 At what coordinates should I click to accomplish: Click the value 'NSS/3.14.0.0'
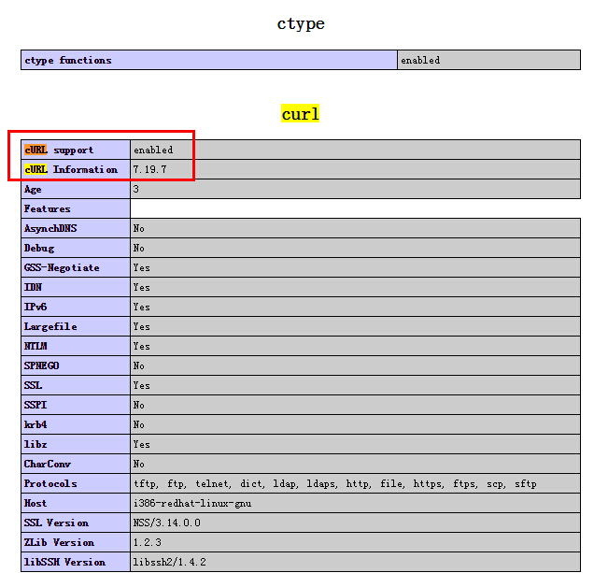click(x=166, y=523)
